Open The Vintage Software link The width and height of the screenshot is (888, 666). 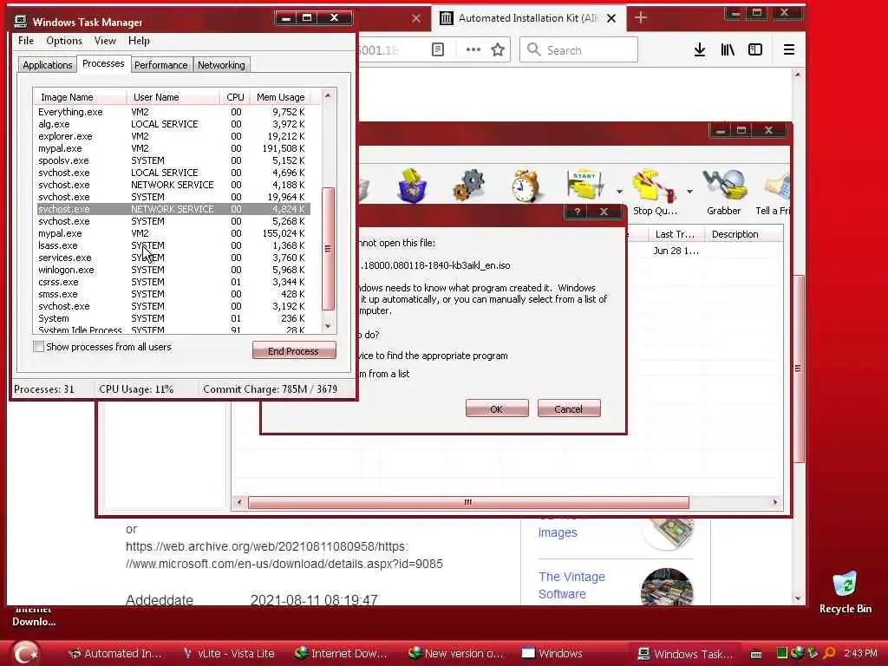point(571,585)
